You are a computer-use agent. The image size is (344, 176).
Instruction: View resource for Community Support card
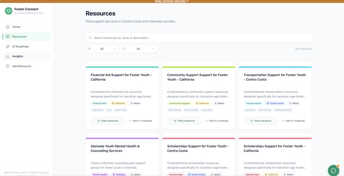click(184, 121)
